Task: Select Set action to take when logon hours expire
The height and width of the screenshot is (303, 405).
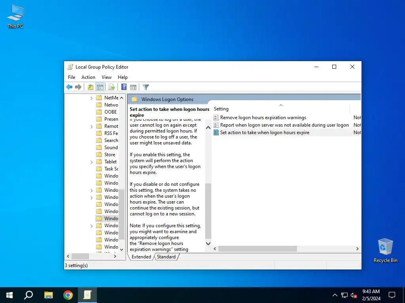Action: tap(265, 133)
